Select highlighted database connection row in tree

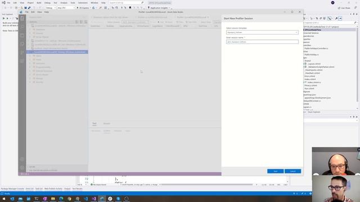click(57, 52)
